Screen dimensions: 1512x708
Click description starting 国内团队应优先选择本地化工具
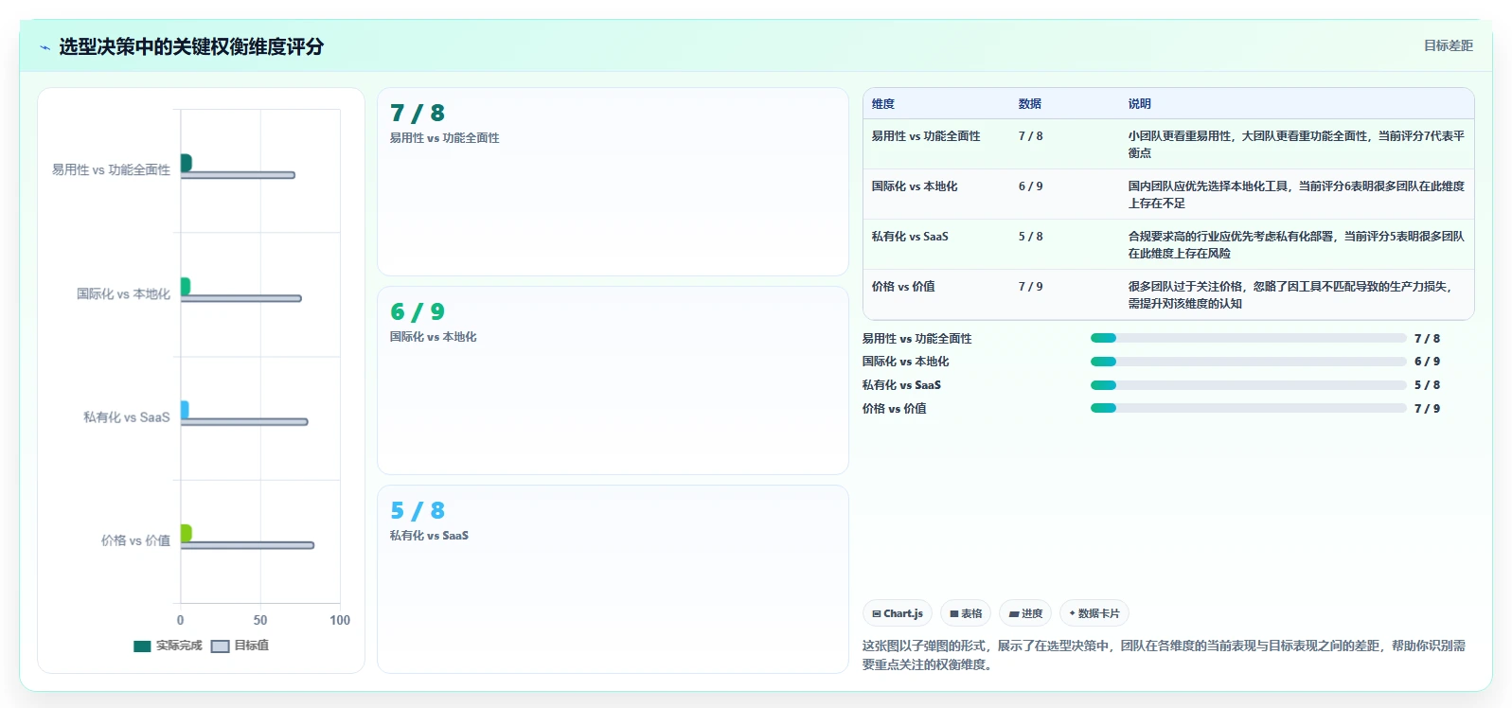[x=1296, y=194]
